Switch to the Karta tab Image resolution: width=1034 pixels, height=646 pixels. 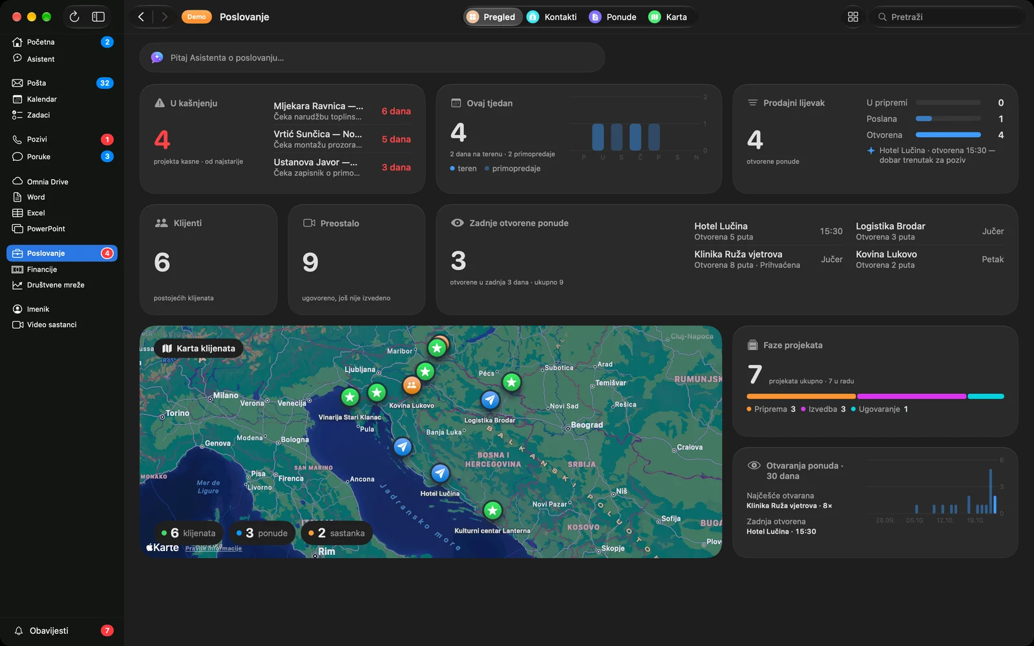pos(668,17)
